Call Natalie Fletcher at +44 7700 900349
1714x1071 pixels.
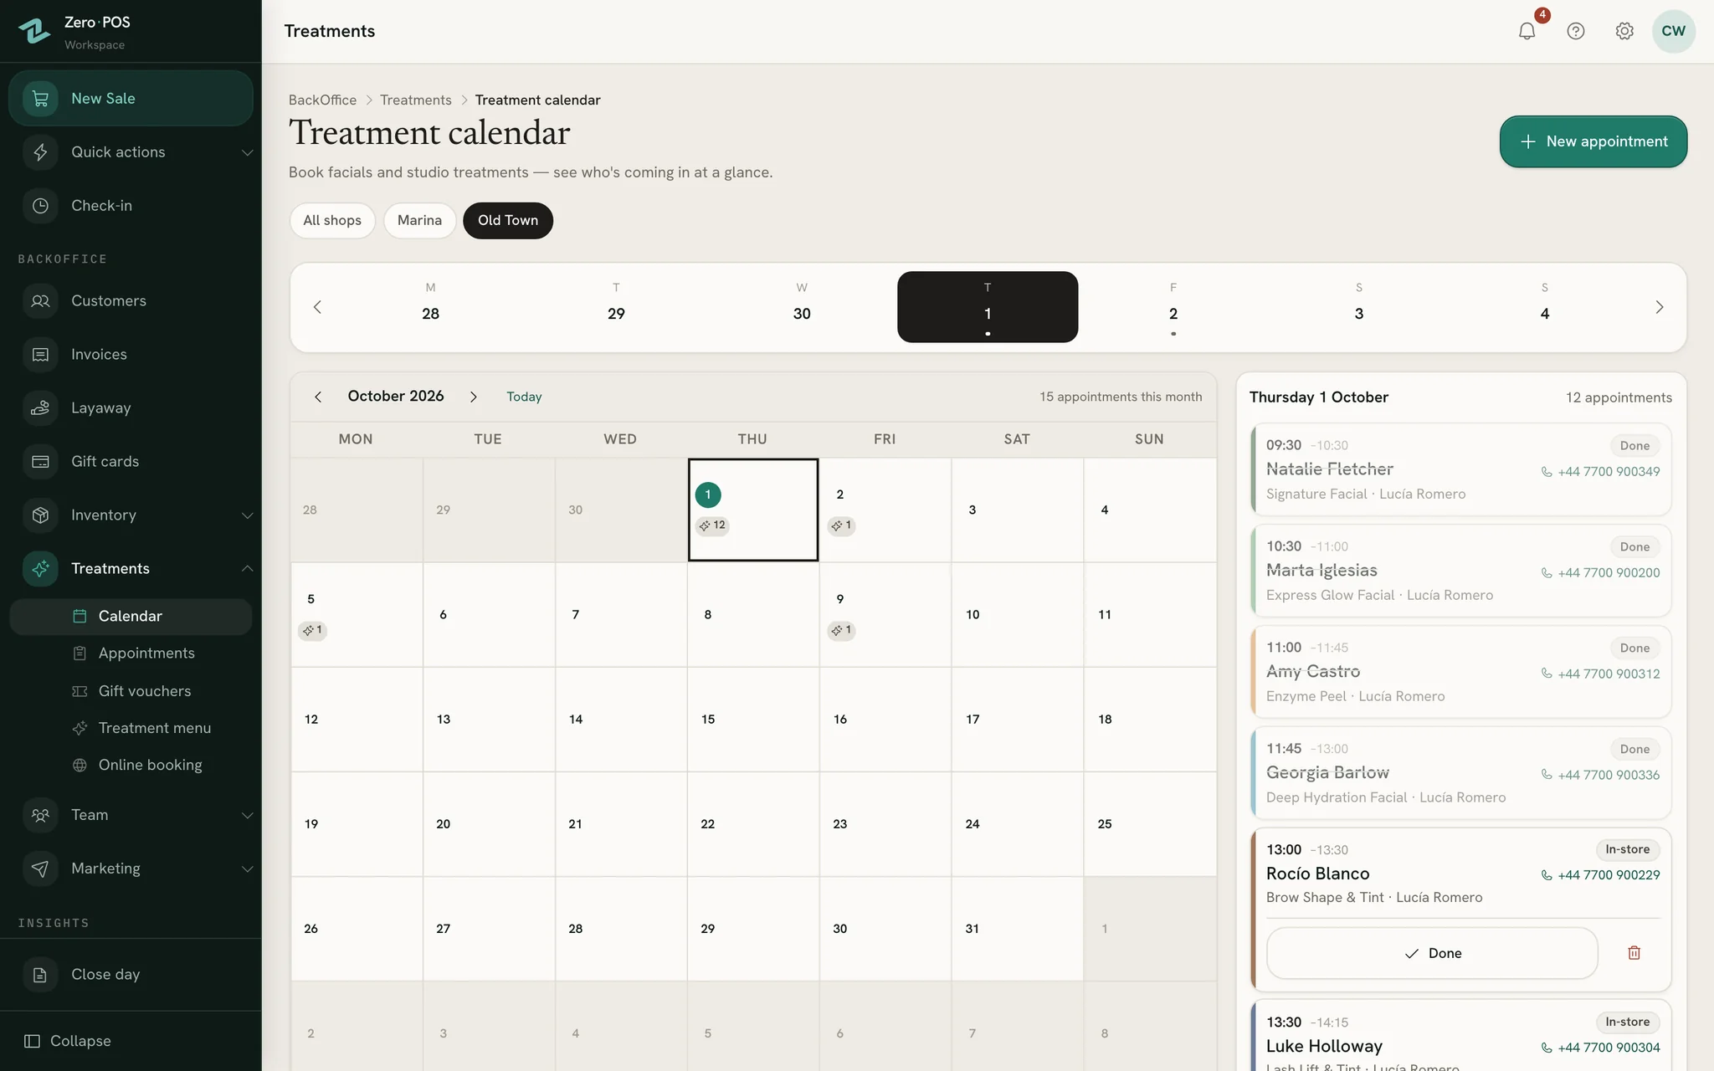coord(1600,472)
